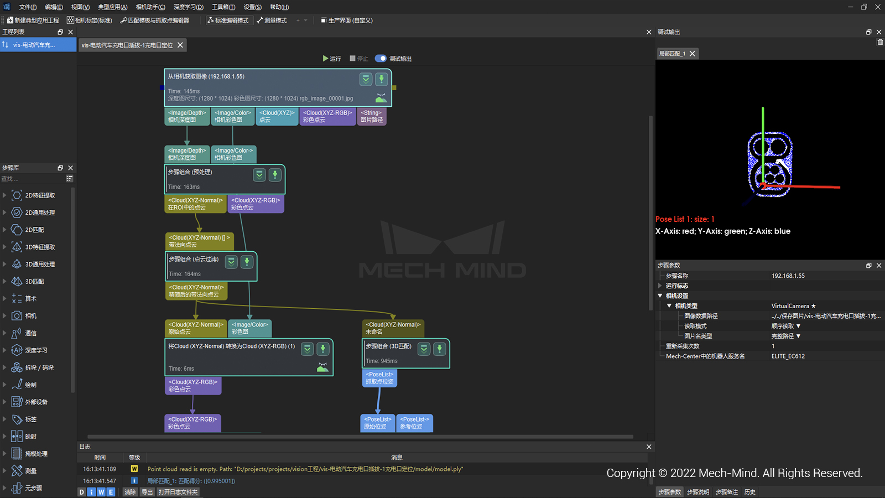Click expand-down icon on 步骤组合 (3D匹配) node
Screen dimensions: 885x498
point(424,349)
